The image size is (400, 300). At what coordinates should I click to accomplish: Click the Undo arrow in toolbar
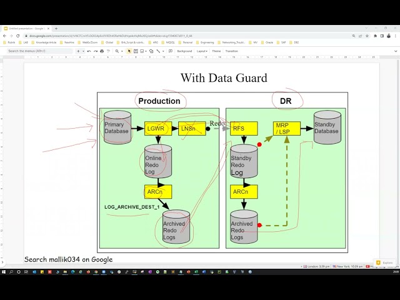coord(89,51)
